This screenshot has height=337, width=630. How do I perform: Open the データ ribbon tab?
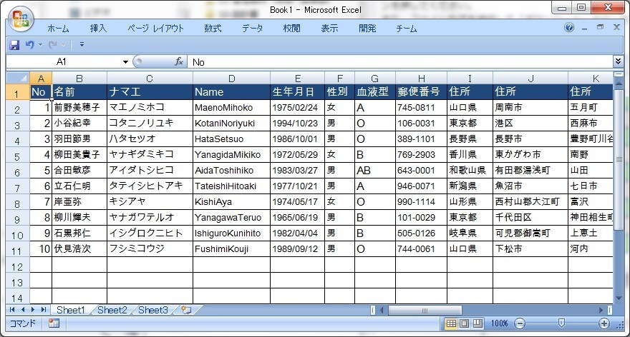252,29
